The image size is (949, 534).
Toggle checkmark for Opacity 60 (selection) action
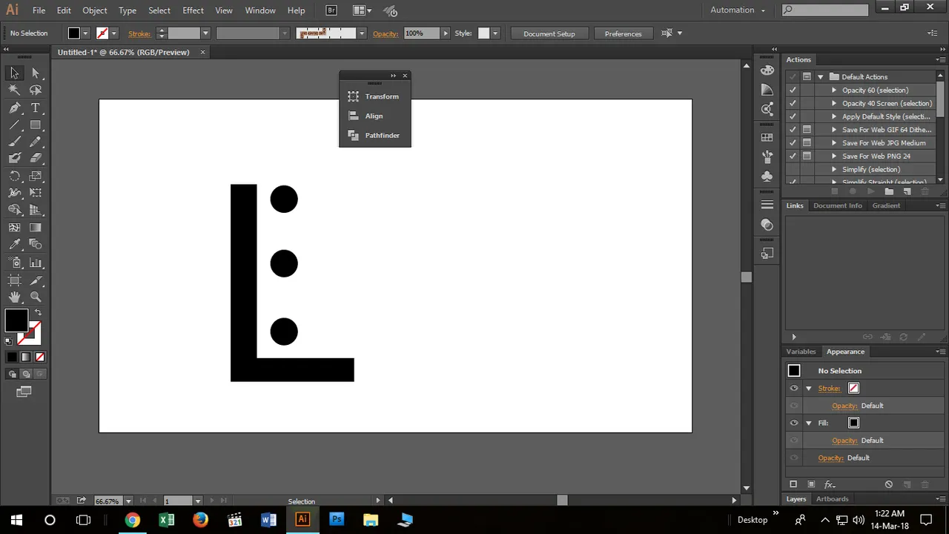click(793, 90)
